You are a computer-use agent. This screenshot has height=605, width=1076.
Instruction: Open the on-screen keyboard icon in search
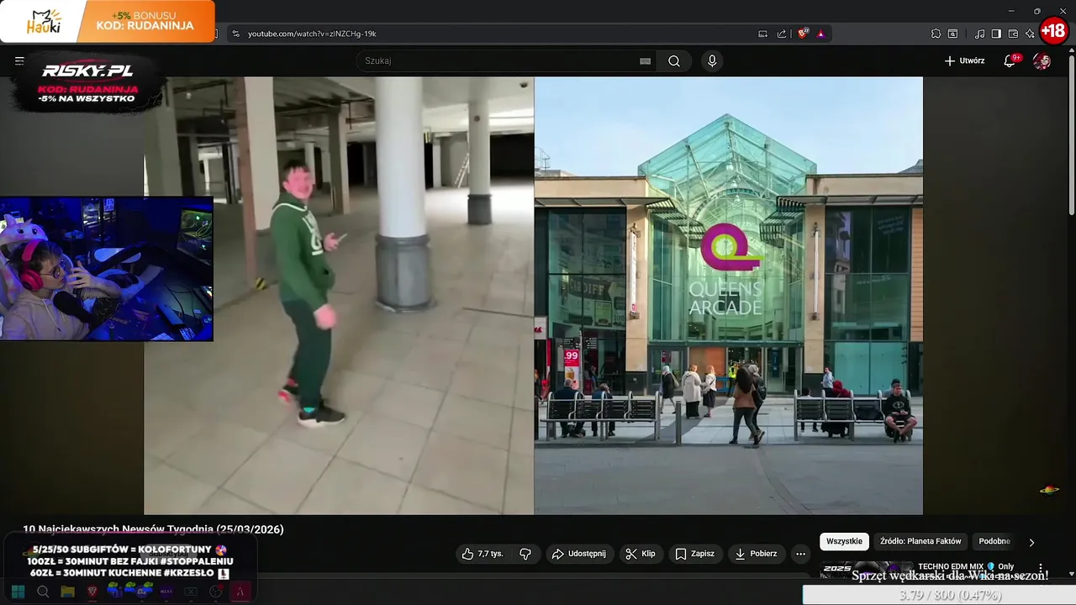click(645, 61)
